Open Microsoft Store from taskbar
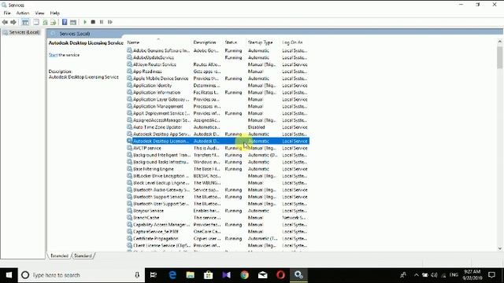Viewport: 504px width, 283px height. [208, 275]
